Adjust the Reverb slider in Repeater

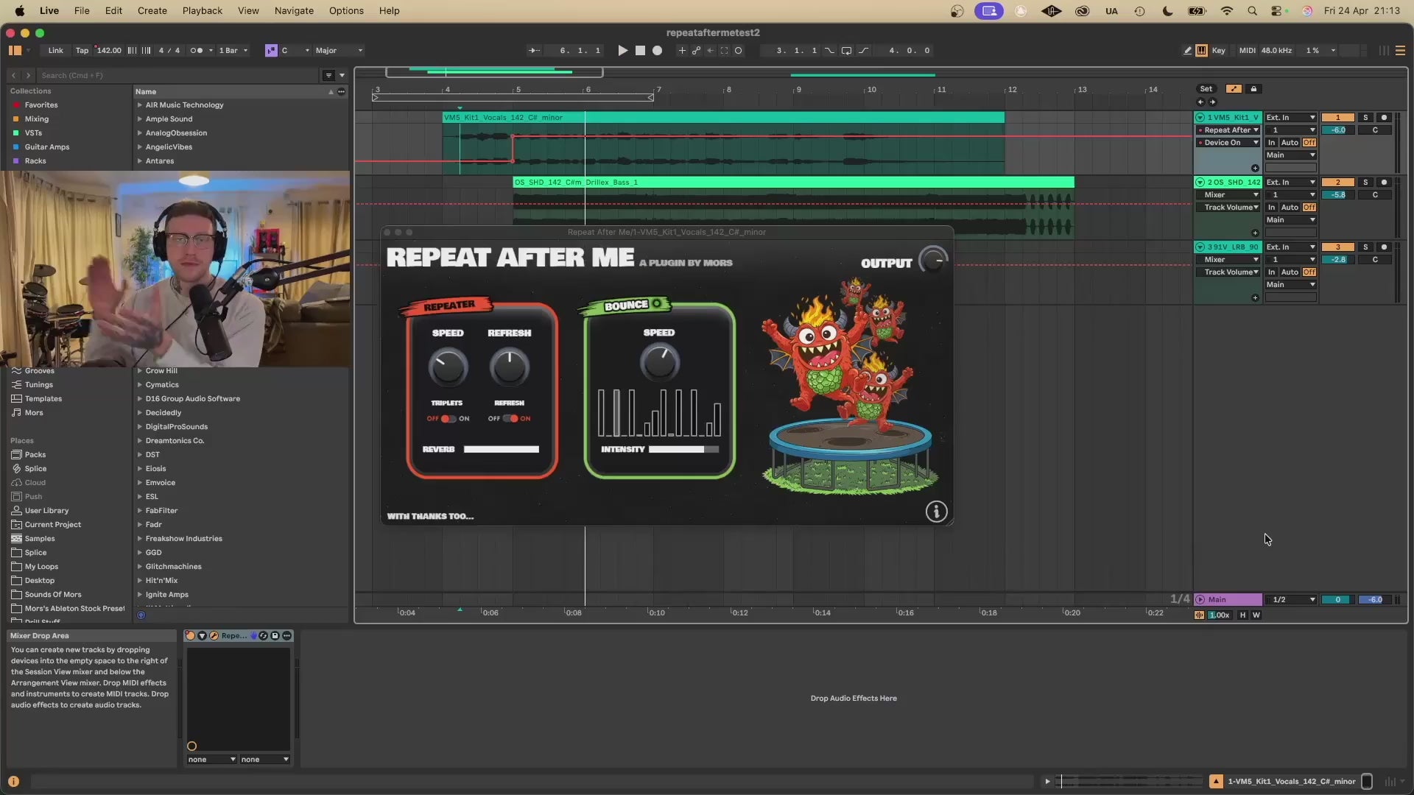[x=502, y=449]
